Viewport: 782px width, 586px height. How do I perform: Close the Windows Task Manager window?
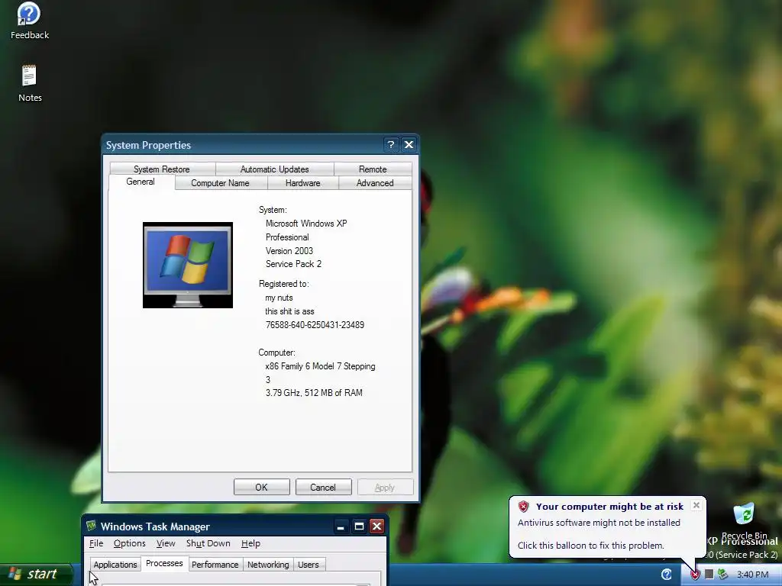(377, 526)
